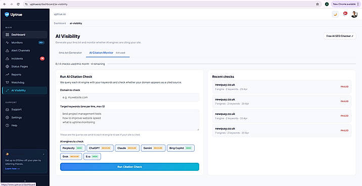Click the Uptrue logo in sidebar
Screen dimensions: 362x186
pos(13,15)
